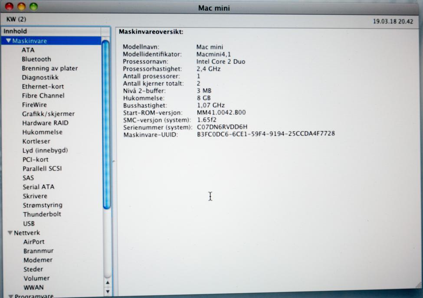The width and height of the screenshot is (423, 298).
Task: Click the date 19.03.18 20.42
Action: click(x=393, y=21)
